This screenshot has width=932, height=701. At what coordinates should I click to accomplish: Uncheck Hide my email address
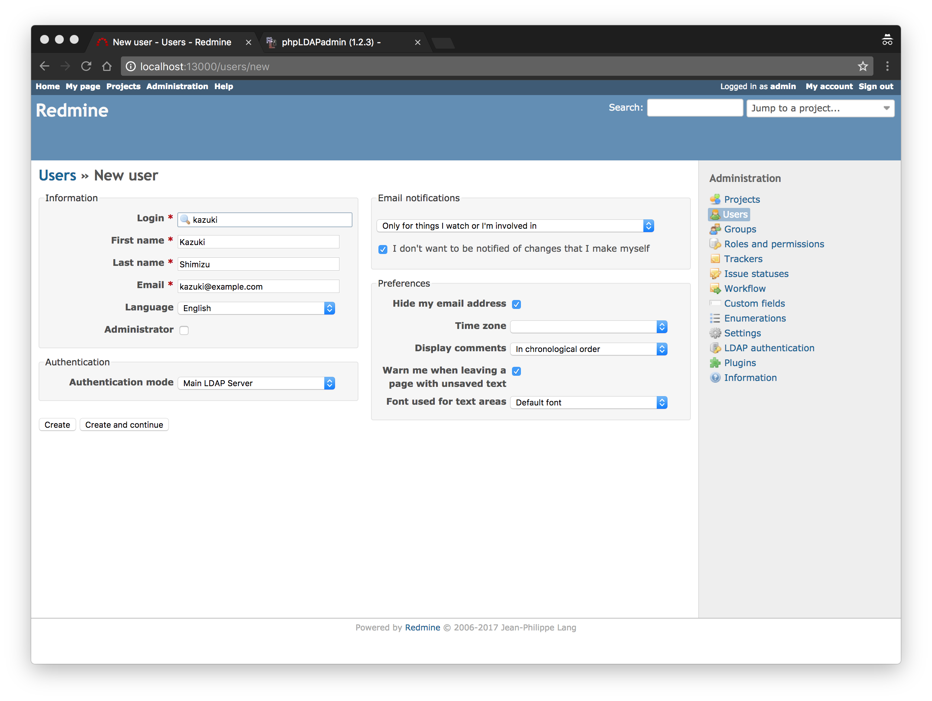(516, 304)
